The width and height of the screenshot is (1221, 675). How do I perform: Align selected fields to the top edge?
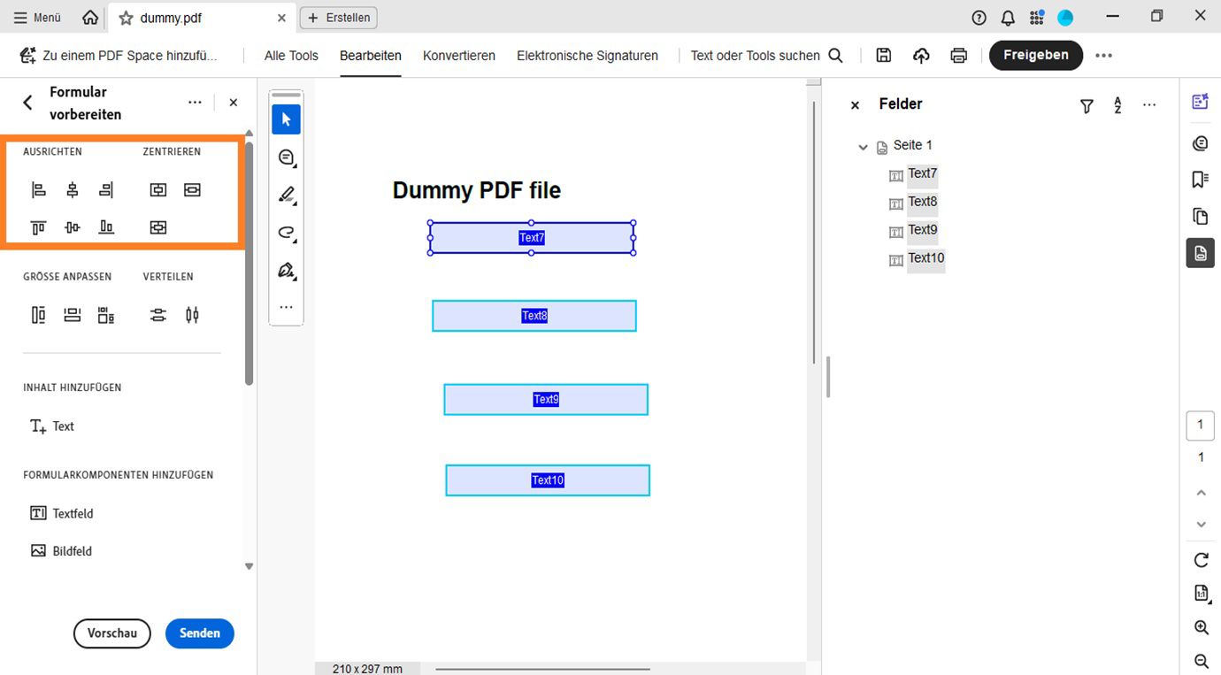point(38,227)
